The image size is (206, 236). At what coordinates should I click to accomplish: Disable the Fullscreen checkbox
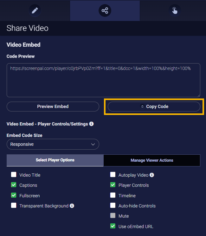point(14,195)
